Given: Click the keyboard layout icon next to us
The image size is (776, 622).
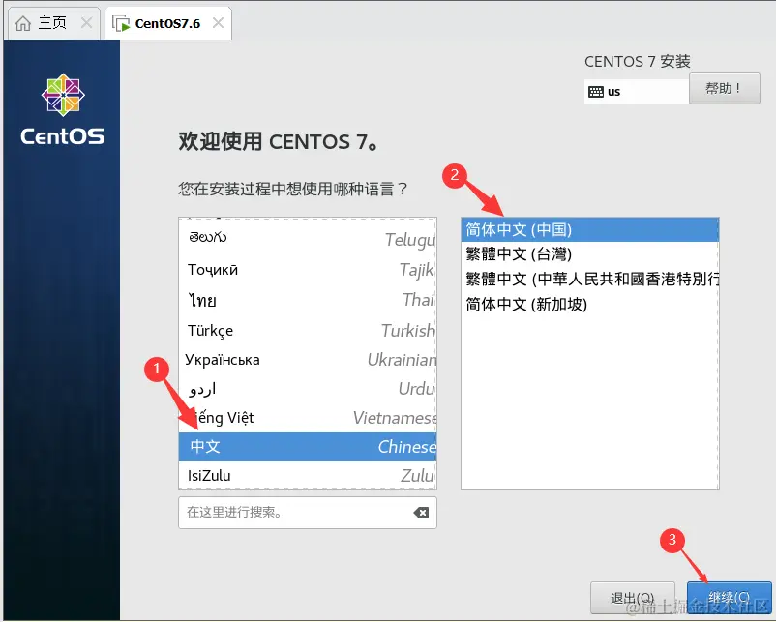Looking at the screenshot, I should point(596,92).
